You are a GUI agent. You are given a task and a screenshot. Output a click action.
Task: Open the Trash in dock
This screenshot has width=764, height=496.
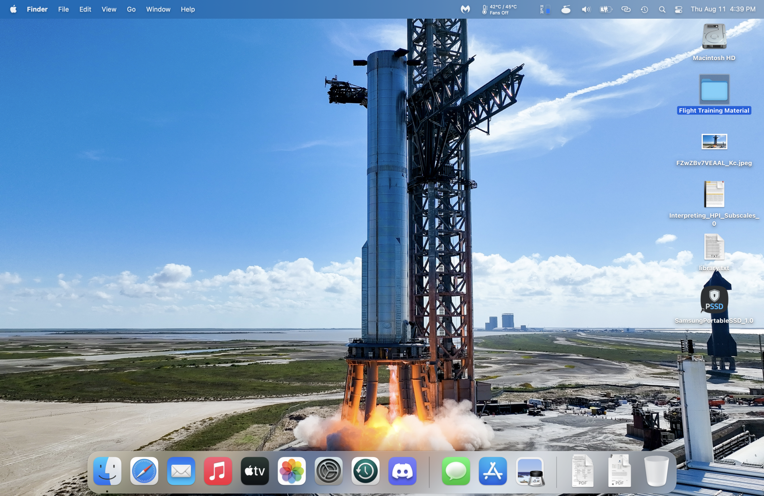656,471
